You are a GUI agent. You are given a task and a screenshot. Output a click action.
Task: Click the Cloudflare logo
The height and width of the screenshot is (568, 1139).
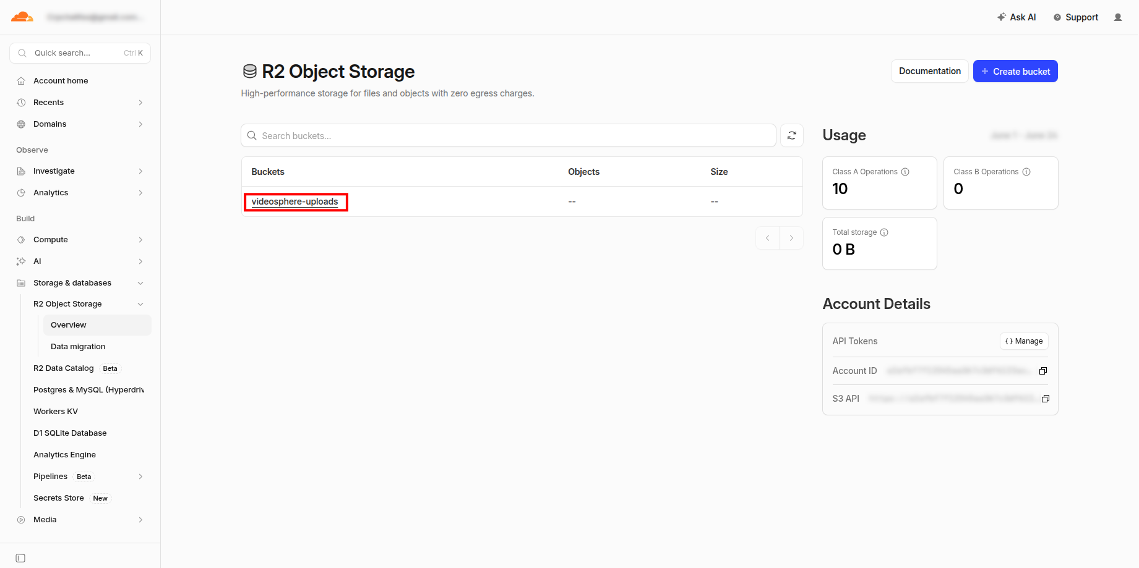point(22,17)
